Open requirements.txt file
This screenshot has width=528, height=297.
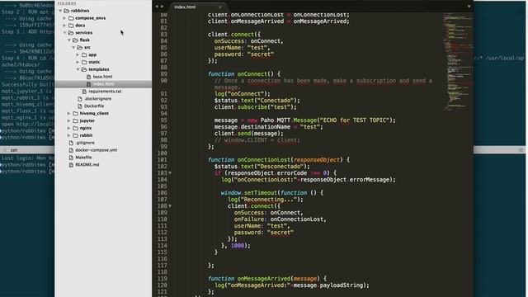(105, 92)
